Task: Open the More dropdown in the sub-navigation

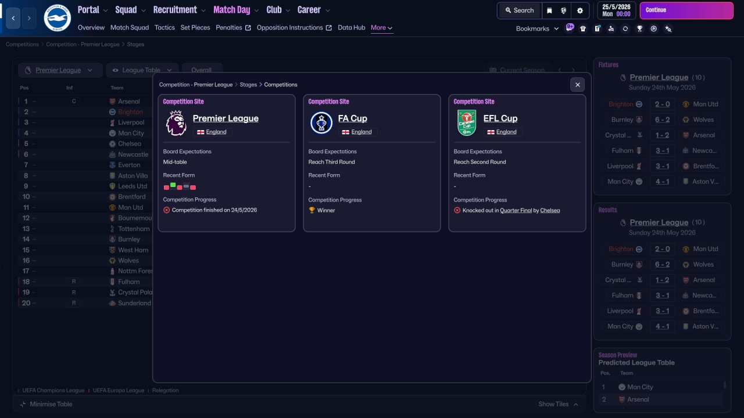Action: 382,28
